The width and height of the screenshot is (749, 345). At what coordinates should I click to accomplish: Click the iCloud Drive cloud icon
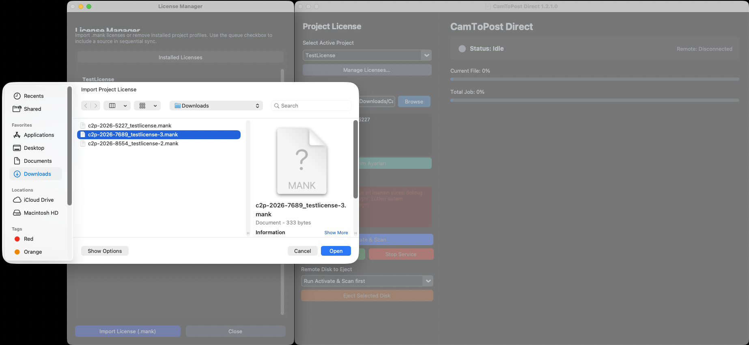17,200
